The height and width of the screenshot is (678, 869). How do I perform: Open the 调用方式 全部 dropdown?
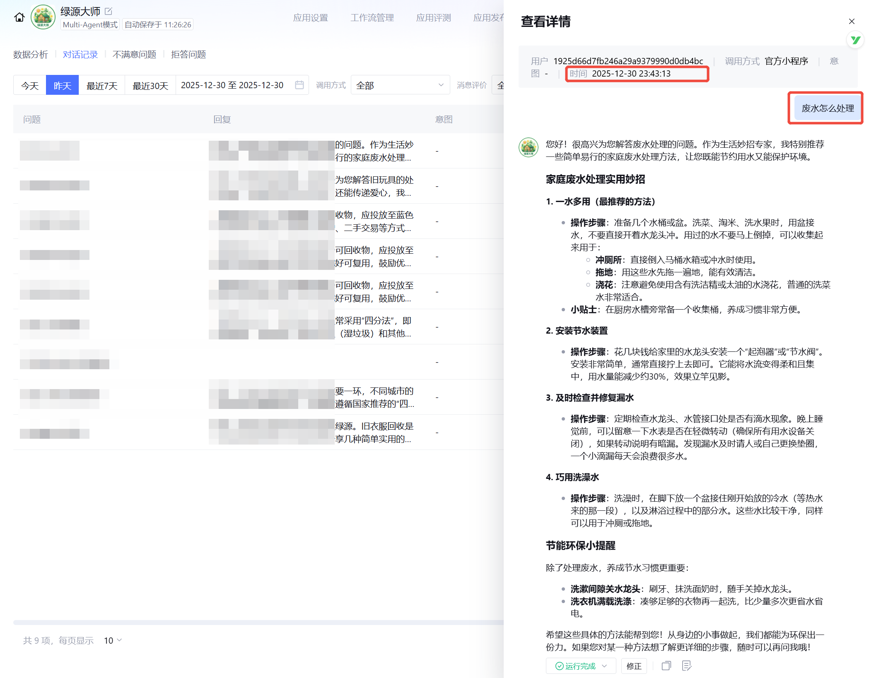(400, 85)
